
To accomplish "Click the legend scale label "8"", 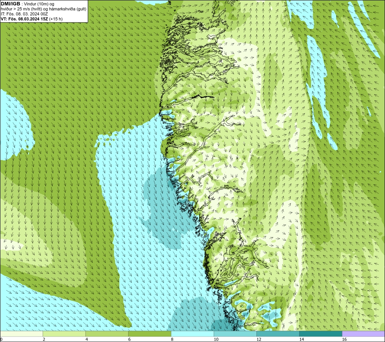I will pyautogui.click(x=172, y=339).
